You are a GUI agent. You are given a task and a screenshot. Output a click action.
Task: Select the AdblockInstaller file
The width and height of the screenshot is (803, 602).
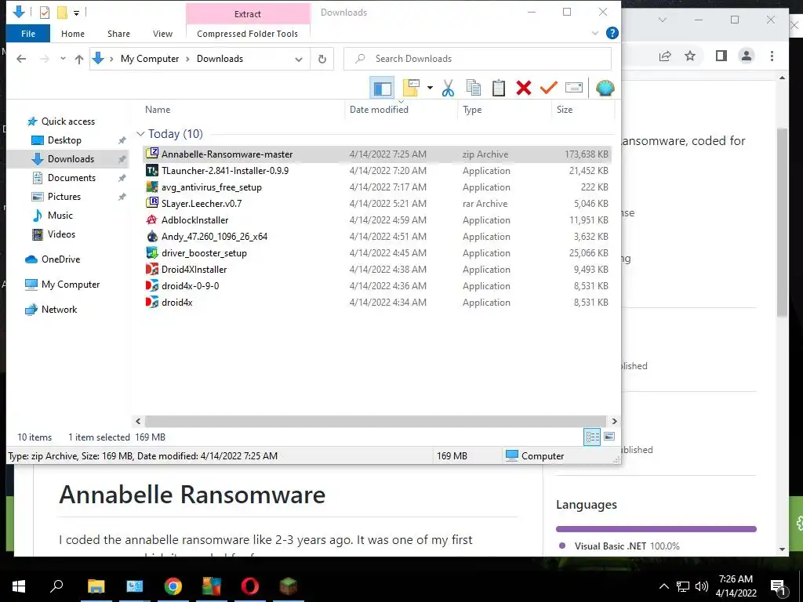coord(377,220)
